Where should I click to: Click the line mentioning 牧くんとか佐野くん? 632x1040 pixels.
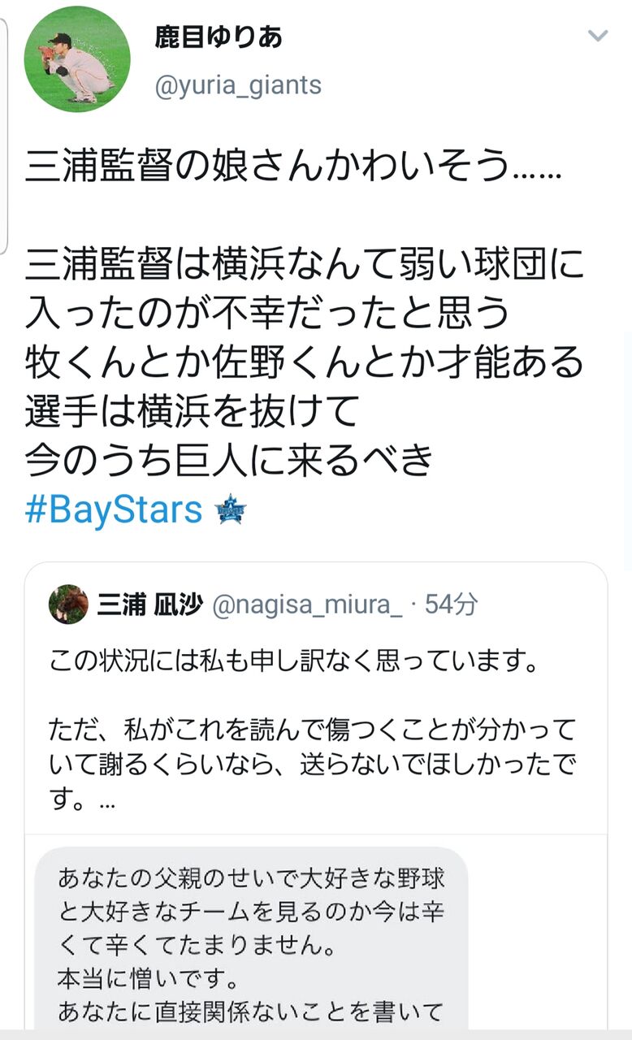pyautogui.click(x=305, y=362)
